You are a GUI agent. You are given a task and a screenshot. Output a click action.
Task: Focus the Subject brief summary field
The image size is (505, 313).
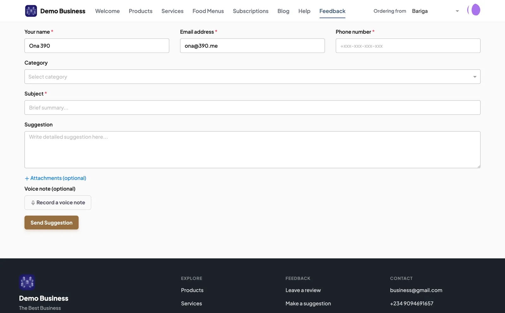(x=252, y=107)
